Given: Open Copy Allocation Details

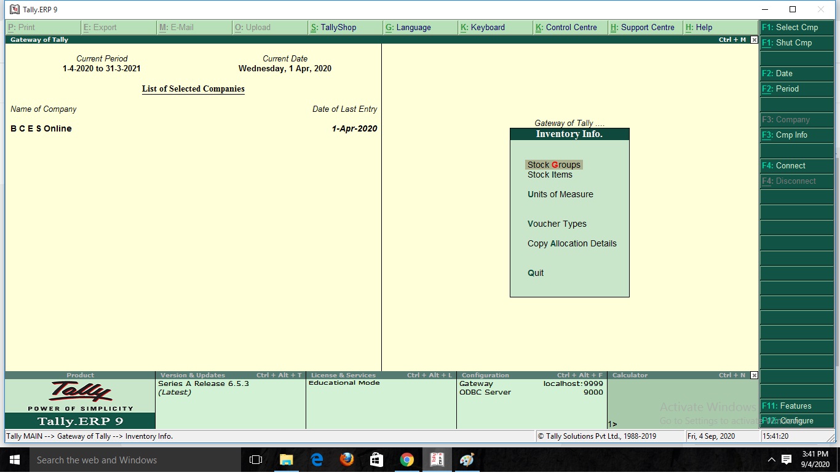Looking at the screenshot, I should [572, 243].
